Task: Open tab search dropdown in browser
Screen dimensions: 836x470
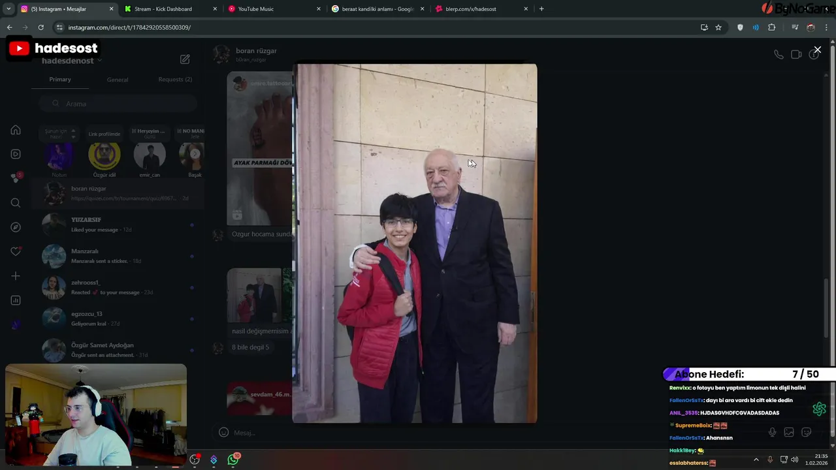Action: [x=8, y=9]
